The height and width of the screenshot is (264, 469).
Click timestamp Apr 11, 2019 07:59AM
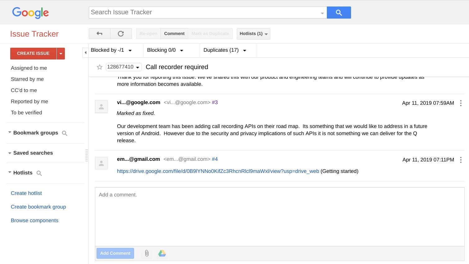(428, 103)
